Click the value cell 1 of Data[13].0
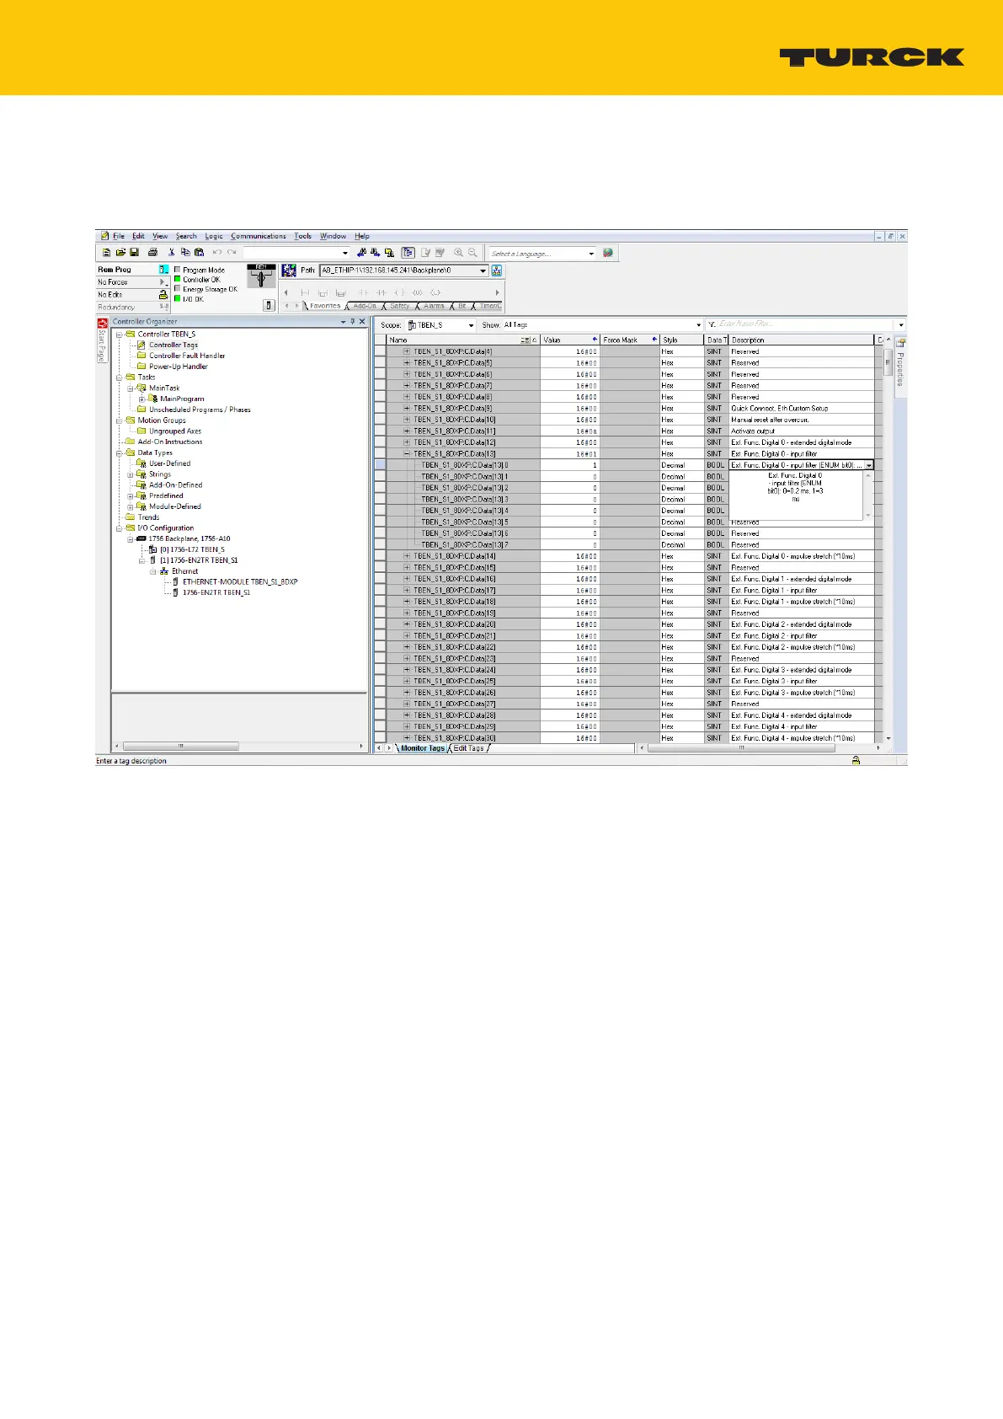This screenshot has height=1419, width=1003. 570,465
